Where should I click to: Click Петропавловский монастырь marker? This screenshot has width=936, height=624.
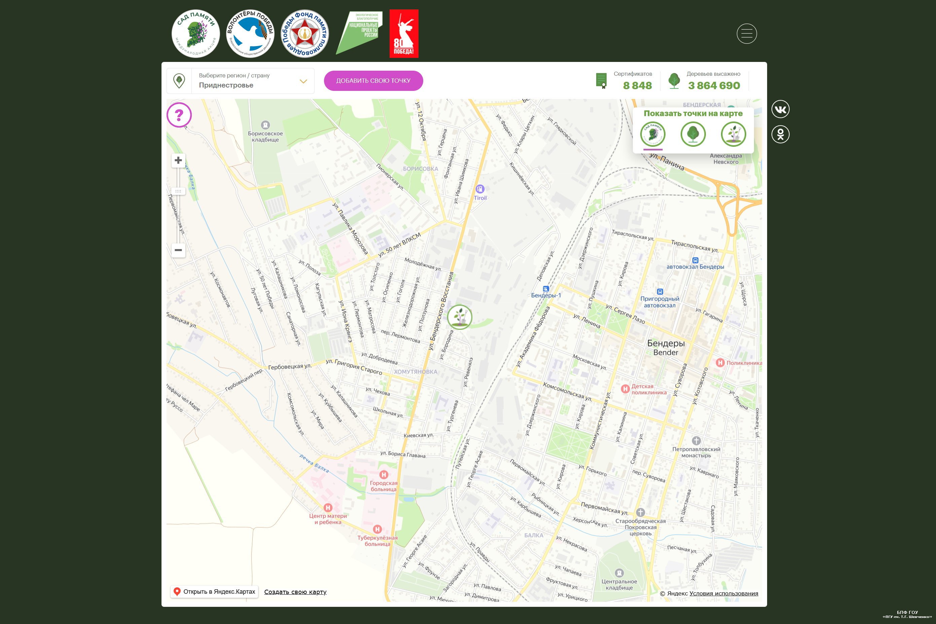click(x=696, y=441)
